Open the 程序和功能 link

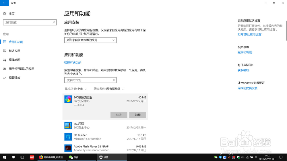click(245, 52)
